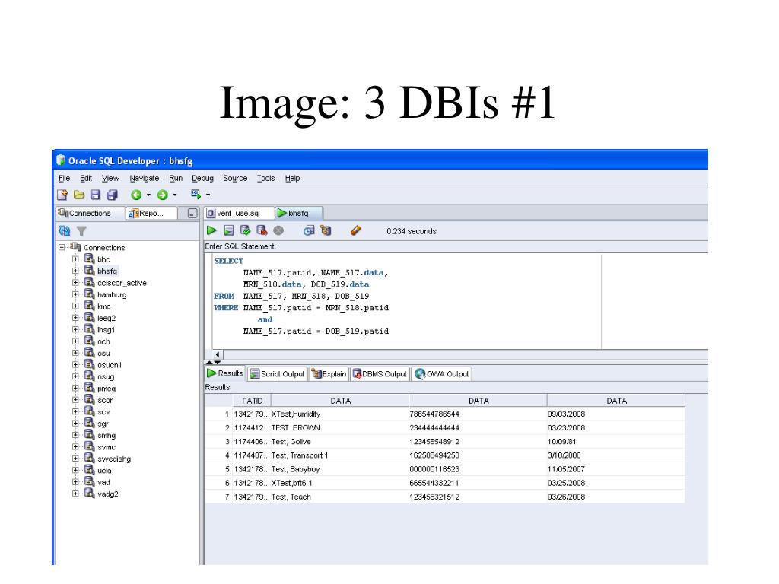Screen dimensions: 779x584
Task: Select the ucla connection in the tree
Action: [x=104, y=471]
